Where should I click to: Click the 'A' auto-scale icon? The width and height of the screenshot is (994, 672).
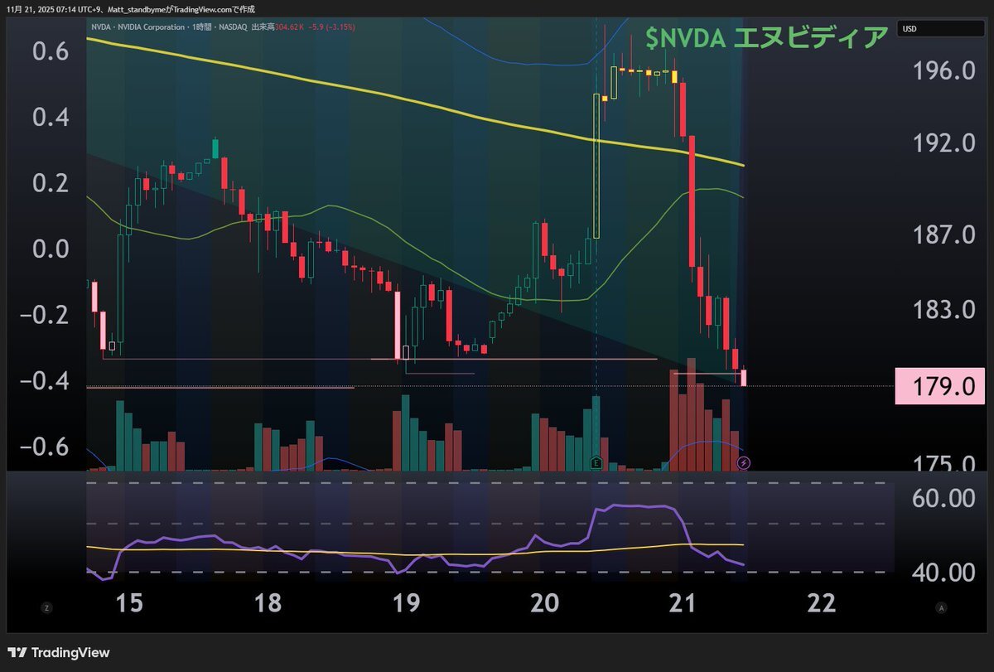[x=942, y=607]
